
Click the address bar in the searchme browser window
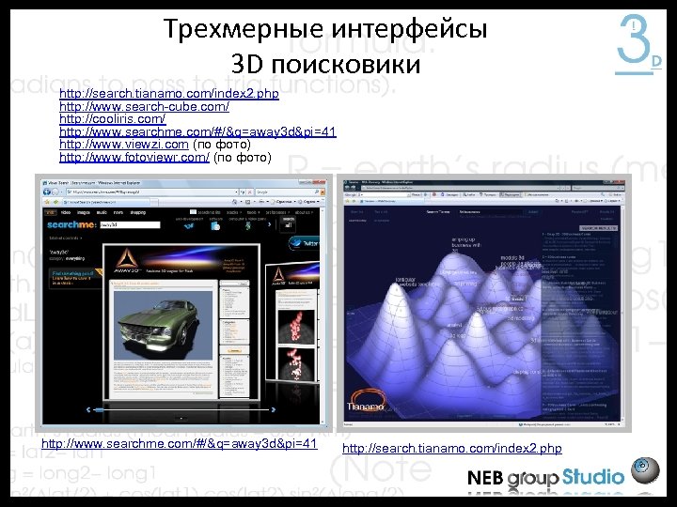tap(152, 192)
